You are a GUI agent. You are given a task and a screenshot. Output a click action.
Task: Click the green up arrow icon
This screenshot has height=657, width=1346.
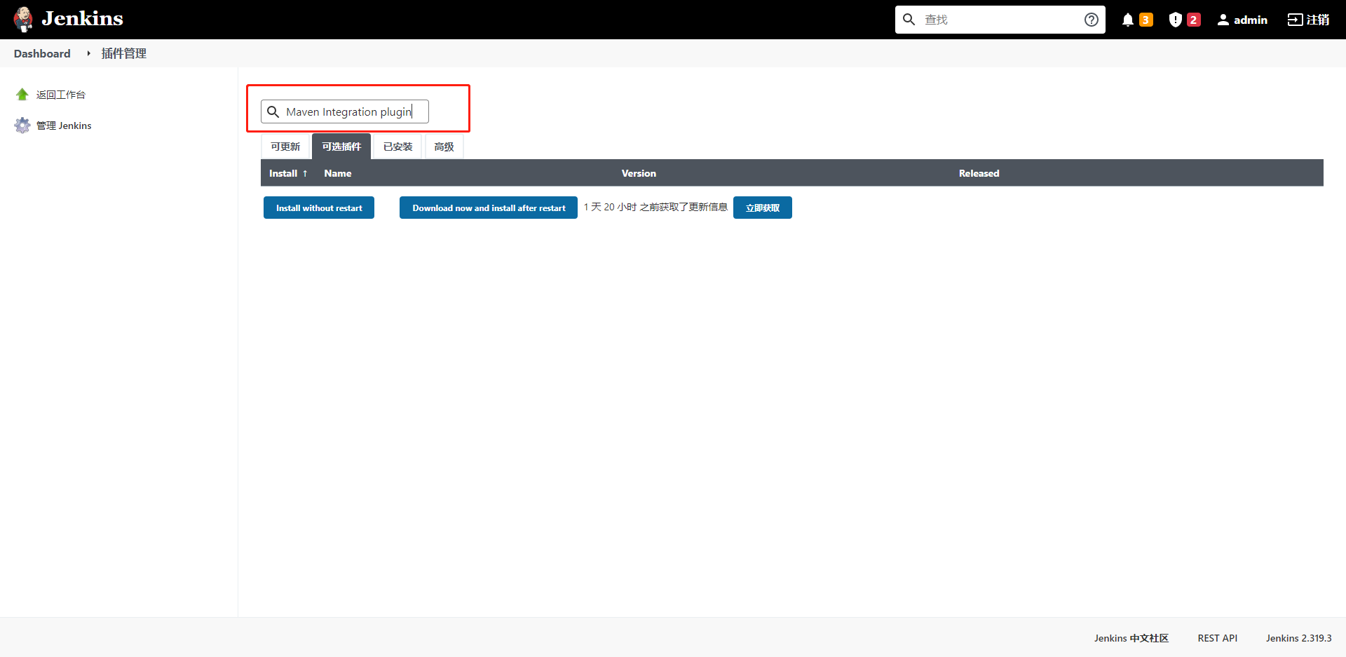[22, 95]
